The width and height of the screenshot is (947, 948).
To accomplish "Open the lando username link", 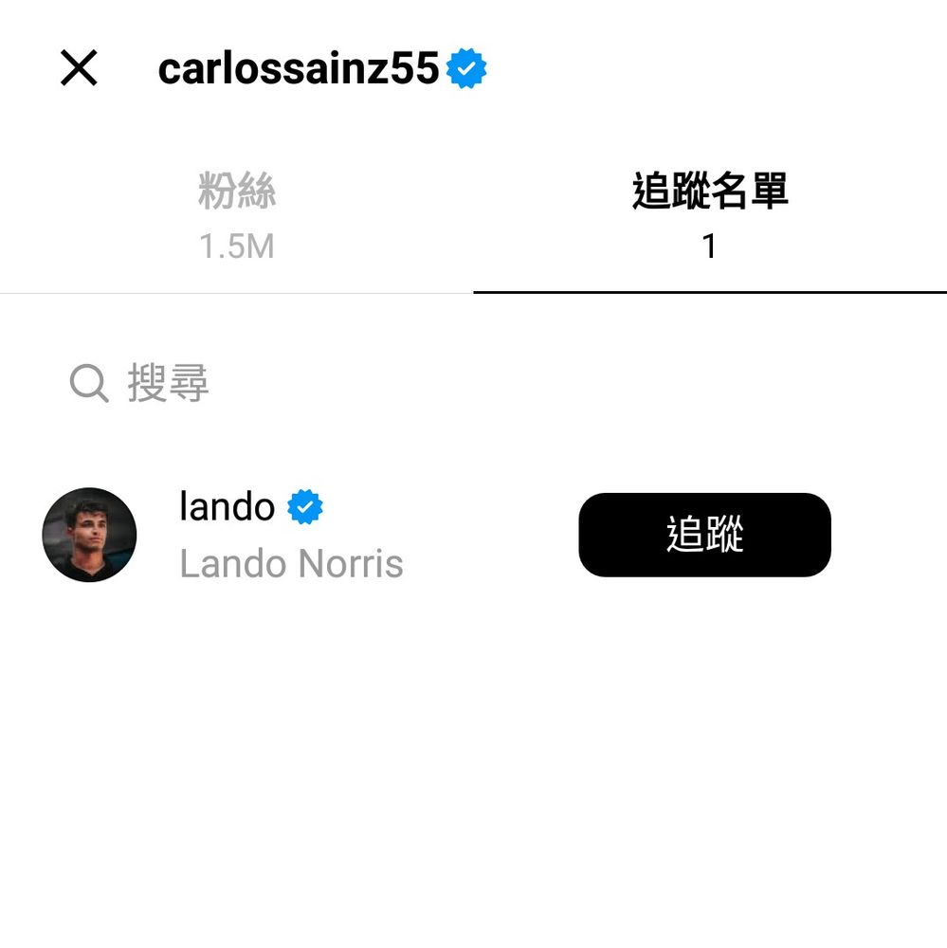I will click(228, 506).
